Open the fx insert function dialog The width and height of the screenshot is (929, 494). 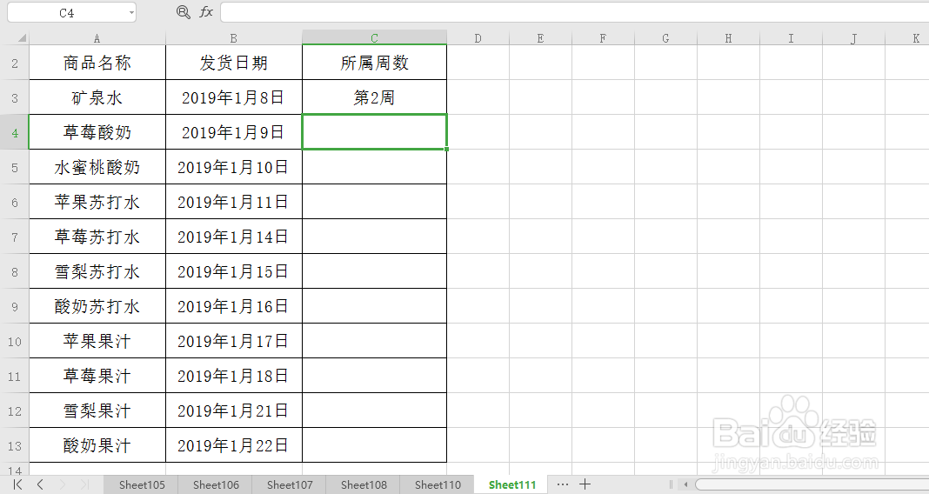point(205,12)
